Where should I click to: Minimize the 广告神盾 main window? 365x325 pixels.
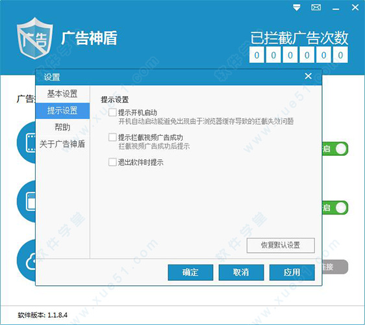[x=336, y=9]
